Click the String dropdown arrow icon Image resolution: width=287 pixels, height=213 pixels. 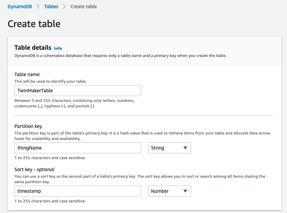pos(185,147)
